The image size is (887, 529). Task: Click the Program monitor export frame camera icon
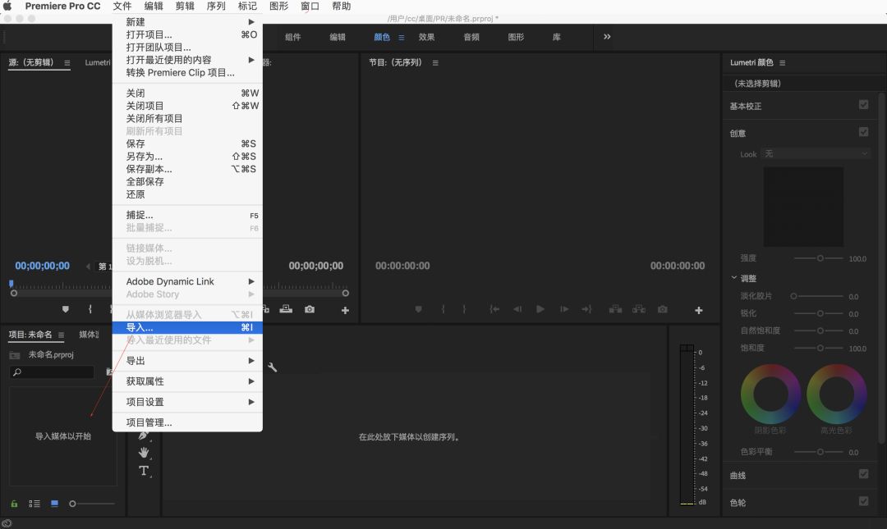(662, 309)
